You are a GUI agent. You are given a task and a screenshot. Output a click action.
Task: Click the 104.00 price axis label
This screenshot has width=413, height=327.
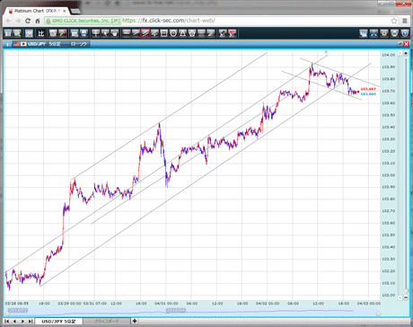point(388,55)
